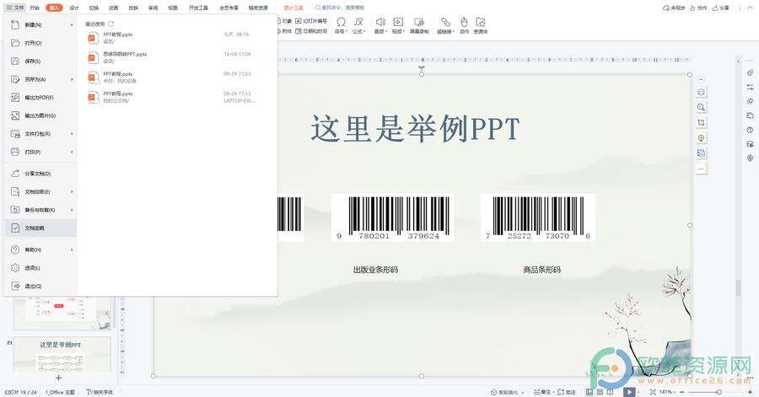This screenshot has width=759, height=397.
Task: Expand the 新建(N) submenu arrow
Action: [x=72, y=24]
